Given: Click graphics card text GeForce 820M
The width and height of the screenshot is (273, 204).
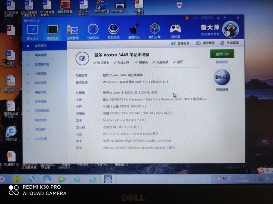Looking at the screenshot, I should point(124,120).
